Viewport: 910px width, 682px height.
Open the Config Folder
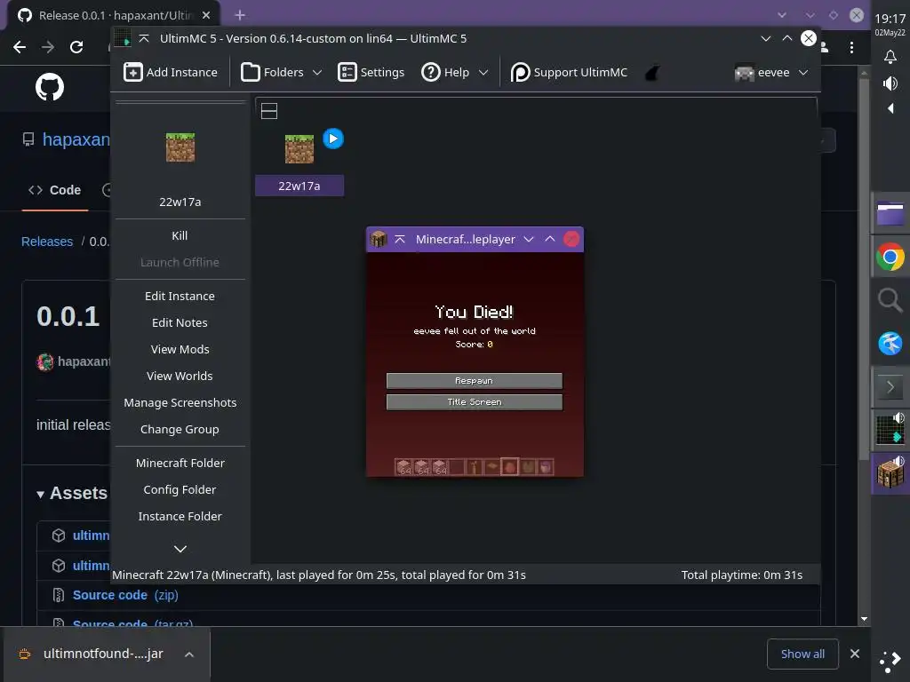(x=180, y=489)
